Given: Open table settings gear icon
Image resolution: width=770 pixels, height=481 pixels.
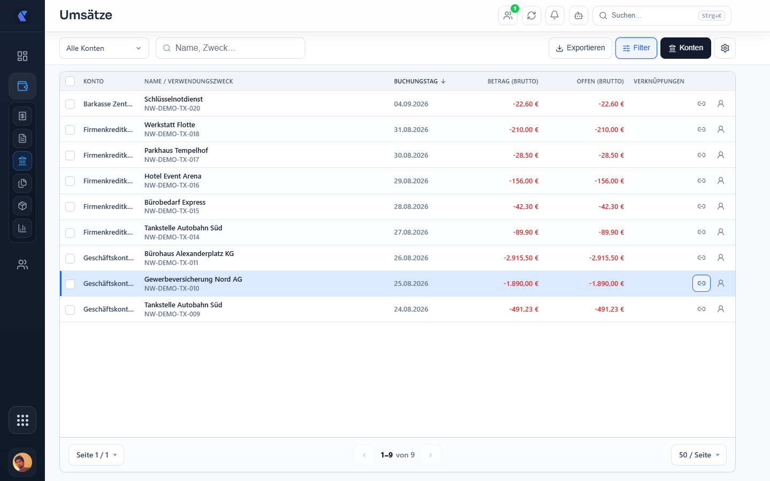Looking at the screenshot, I should coord(725,48).
